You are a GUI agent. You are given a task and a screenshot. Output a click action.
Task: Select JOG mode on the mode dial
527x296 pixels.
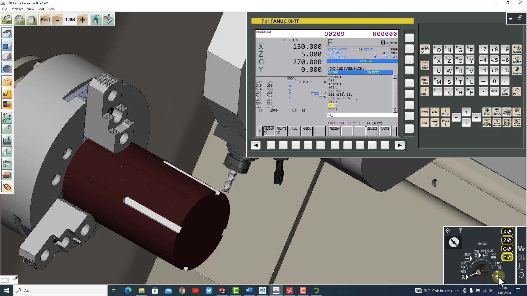(494, 257)
